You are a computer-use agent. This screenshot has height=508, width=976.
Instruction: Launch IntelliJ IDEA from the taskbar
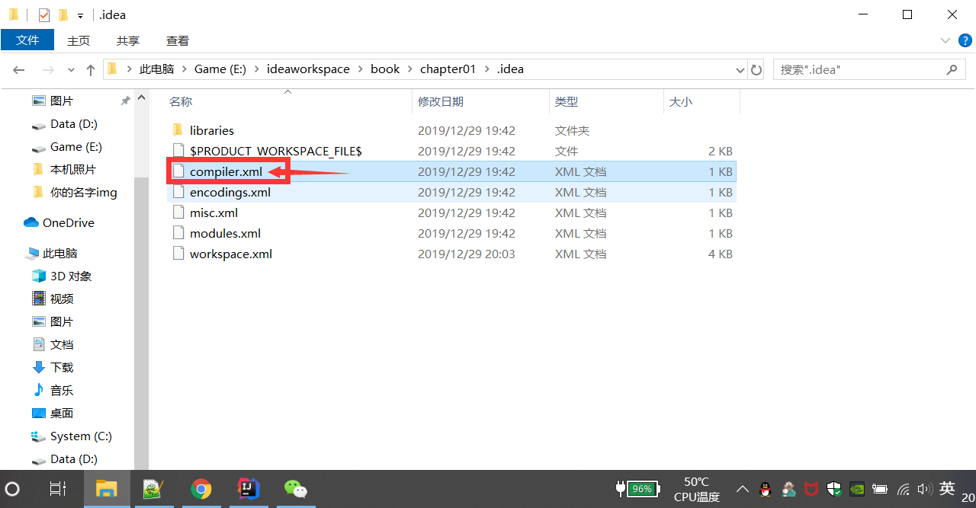248,489
